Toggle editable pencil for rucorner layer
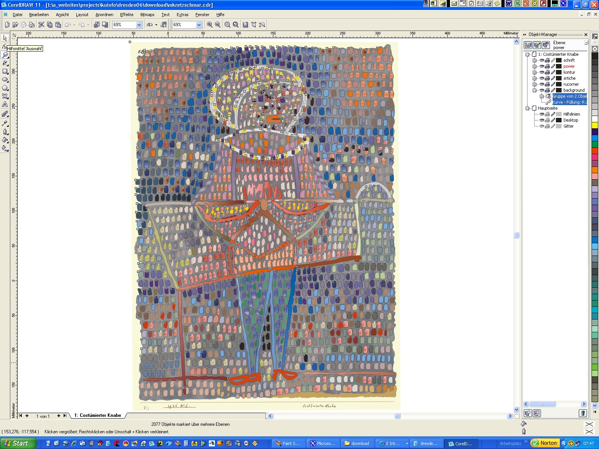The image size is (599, 449). [x=553, y=84]
